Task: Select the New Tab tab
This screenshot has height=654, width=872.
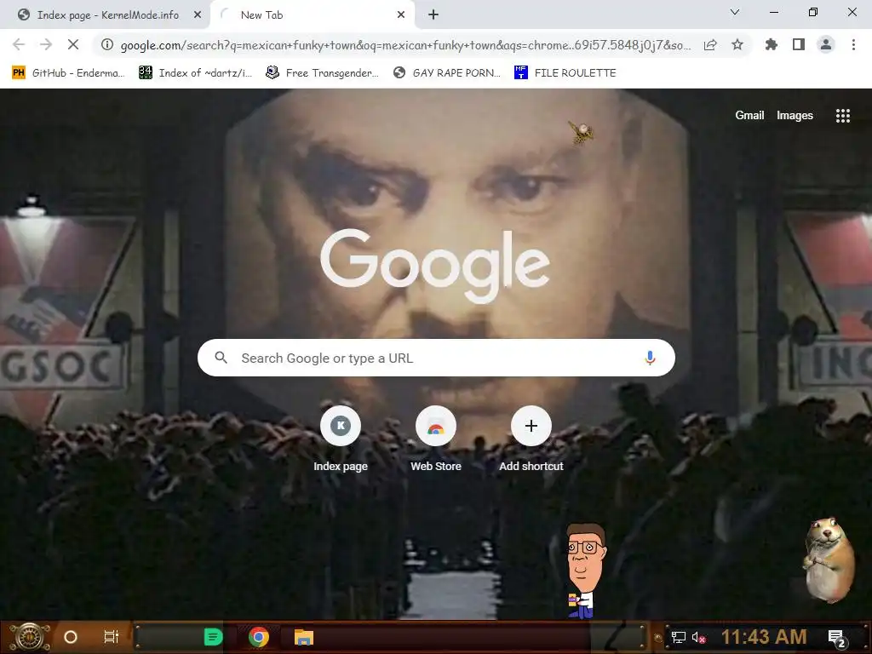Action: coord(313,15)
